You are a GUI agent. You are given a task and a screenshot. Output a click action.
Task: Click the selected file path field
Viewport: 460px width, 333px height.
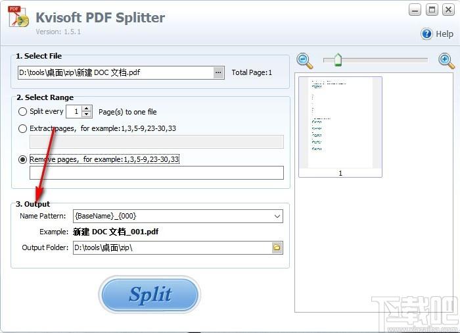pyautogui.click(x=116, y=72)
